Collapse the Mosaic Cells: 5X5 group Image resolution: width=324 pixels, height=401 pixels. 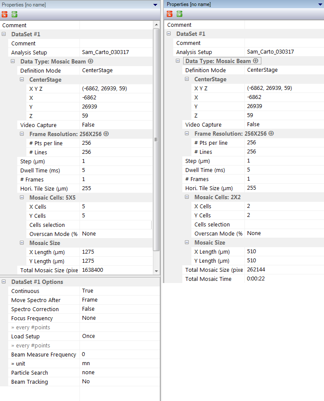(22, 197)
